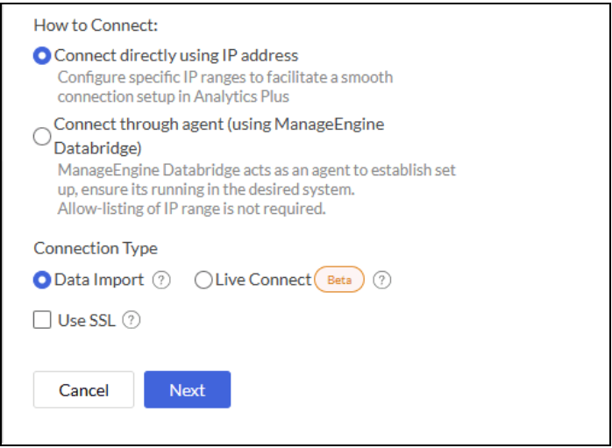The image size is (612, 448).
Task: Click the 'How to Connect:' heading
Action: [89, 24]
